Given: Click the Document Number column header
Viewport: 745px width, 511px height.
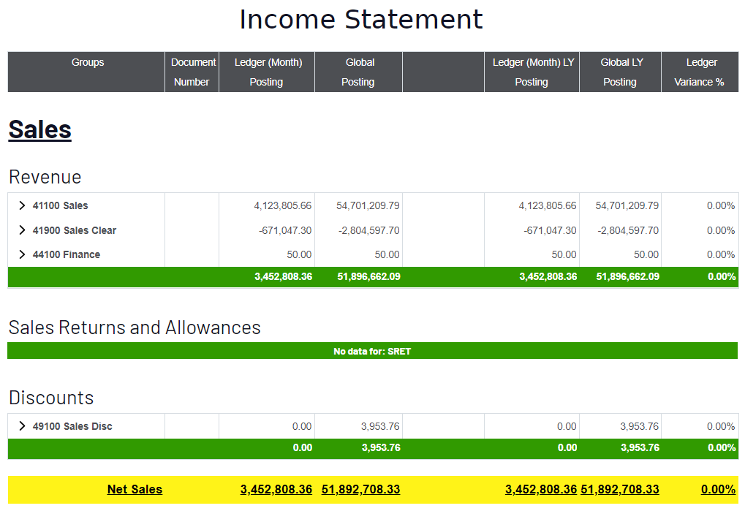Looking at the screenshot, I should (192, 72).
